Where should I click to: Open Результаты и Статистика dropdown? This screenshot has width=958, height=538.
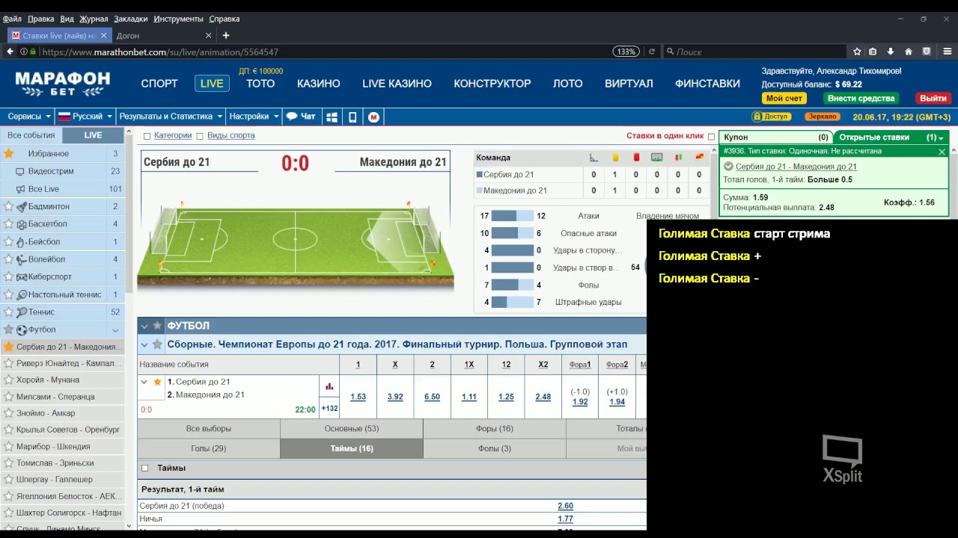click(171, 117)
